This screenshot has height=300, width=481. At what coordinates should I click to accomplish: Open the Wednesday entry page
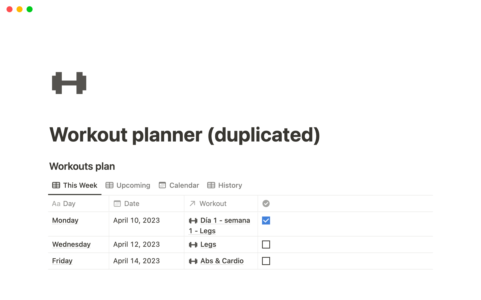71,244
